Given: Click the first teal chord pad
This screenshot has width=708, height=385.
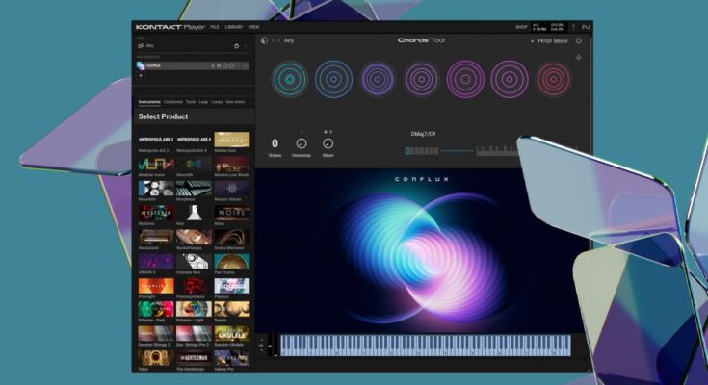Looking at the screenshot, I should 289,80.
